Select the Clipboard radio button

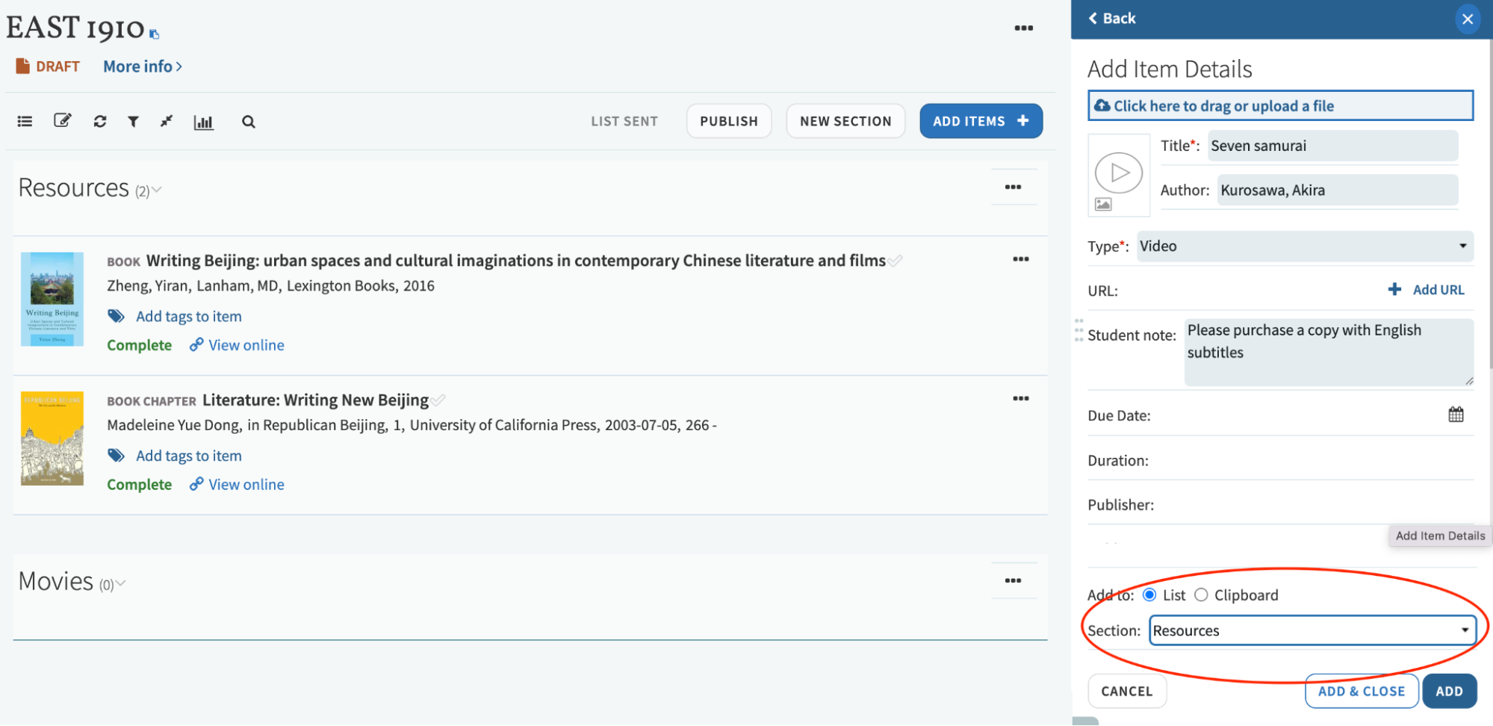(1201, 595)
